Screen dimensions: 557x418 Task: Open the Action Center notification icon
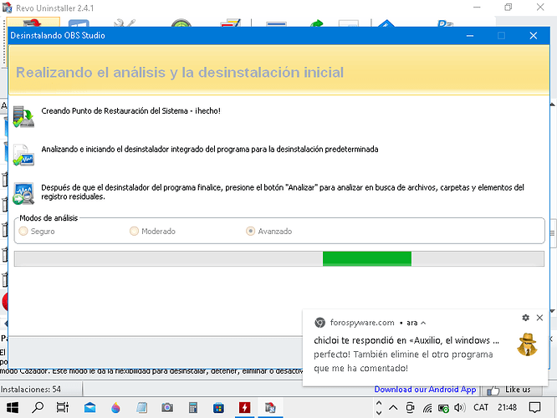tap(534, 407)
